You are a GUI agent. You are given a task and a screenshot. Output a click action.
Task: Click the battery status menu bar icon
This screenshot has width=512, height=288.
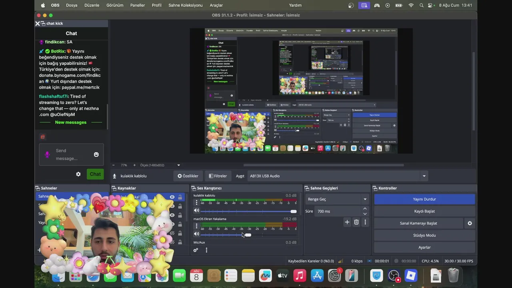[398, 5]
